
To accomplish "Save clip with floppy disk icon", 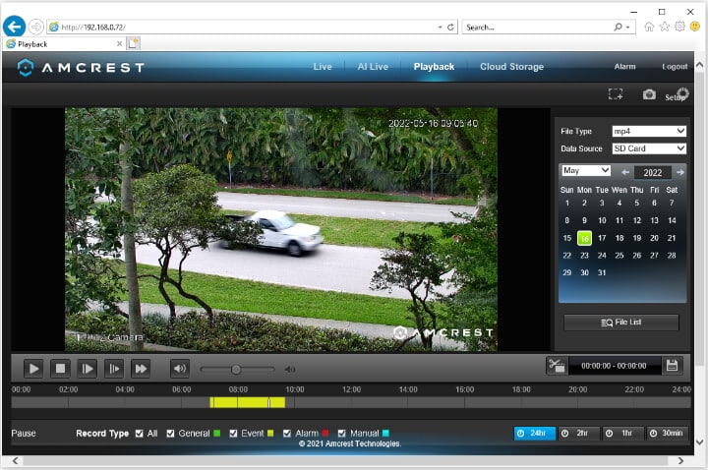I will (673, 366).
